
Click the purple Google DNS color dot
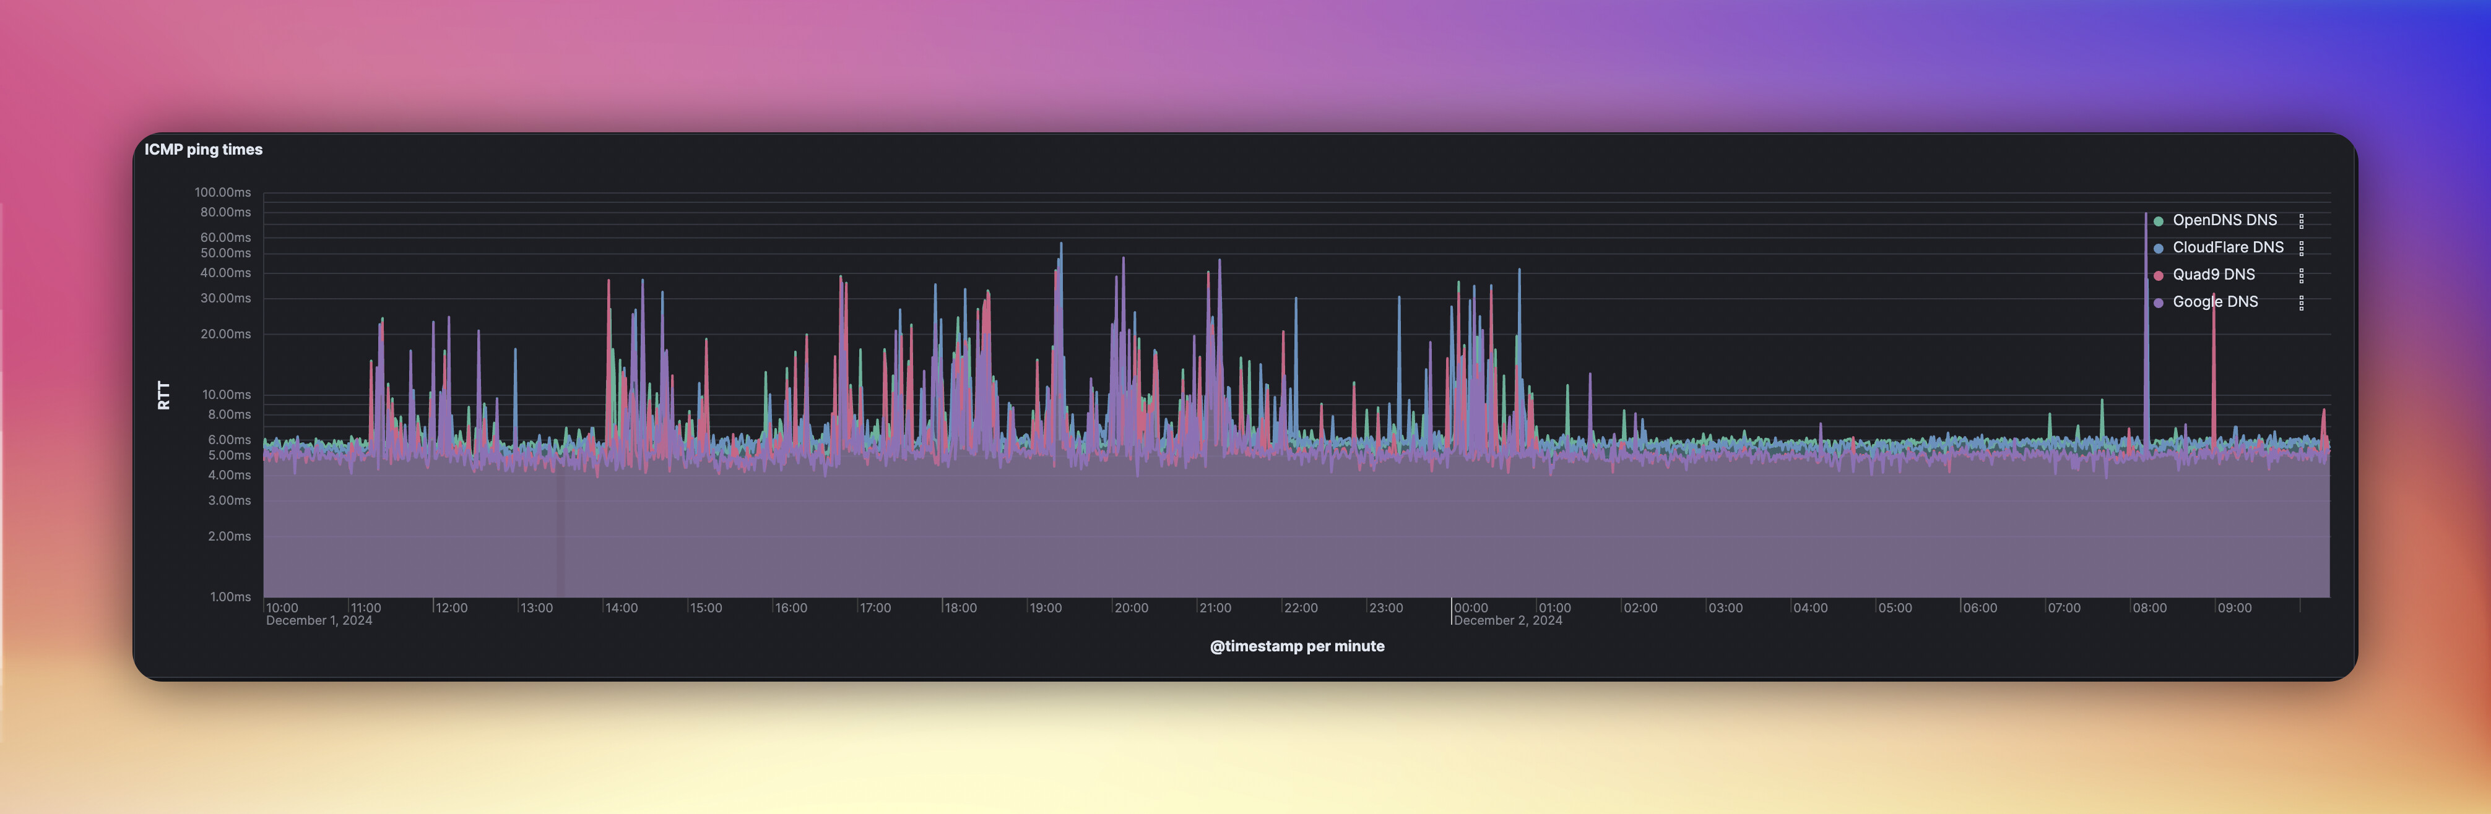coord(2159,302)
